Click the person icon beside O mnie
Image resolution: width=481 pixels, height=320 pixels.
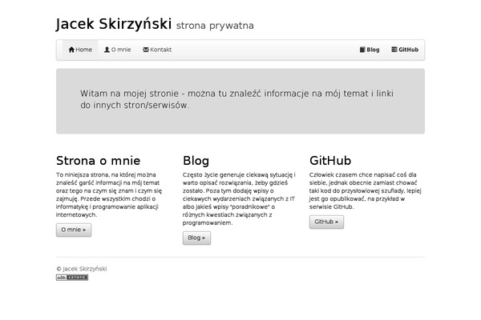pyautogui.click(x=107, y=50)
